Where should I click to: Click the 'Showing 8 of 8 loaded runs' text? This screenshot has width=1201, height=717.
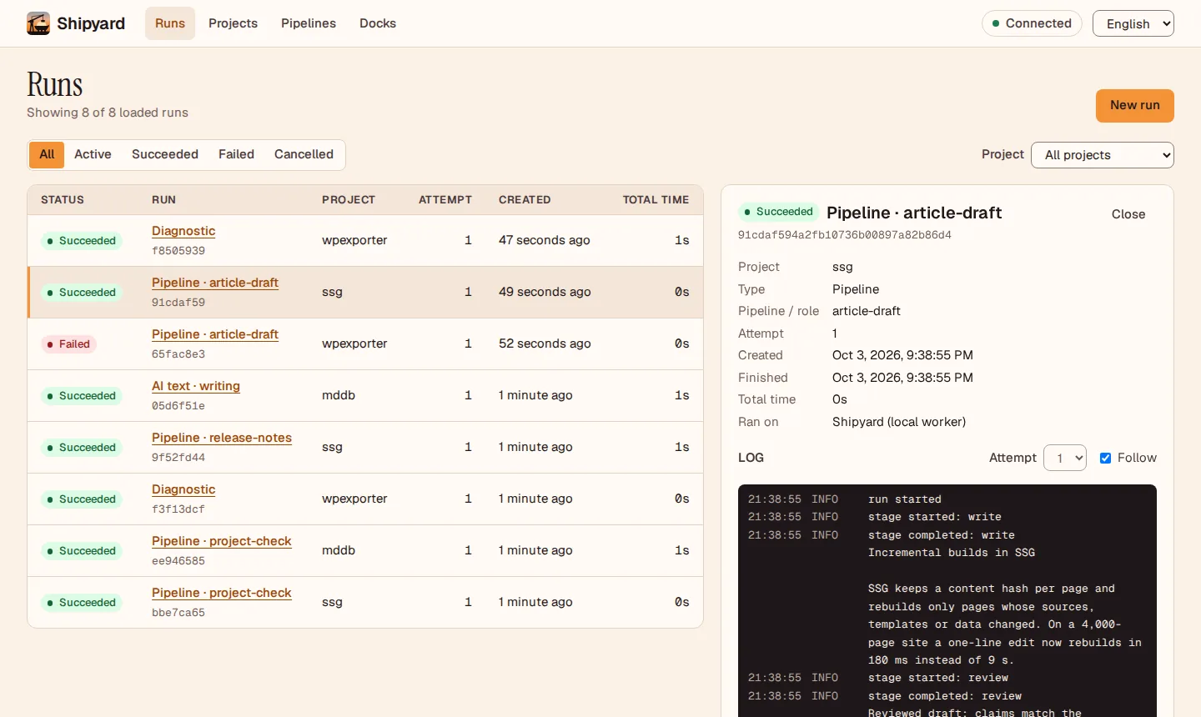click(x=108, y=113)
